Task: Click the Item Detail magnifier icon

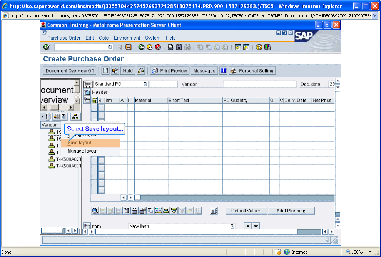Action: pos(95,211)
